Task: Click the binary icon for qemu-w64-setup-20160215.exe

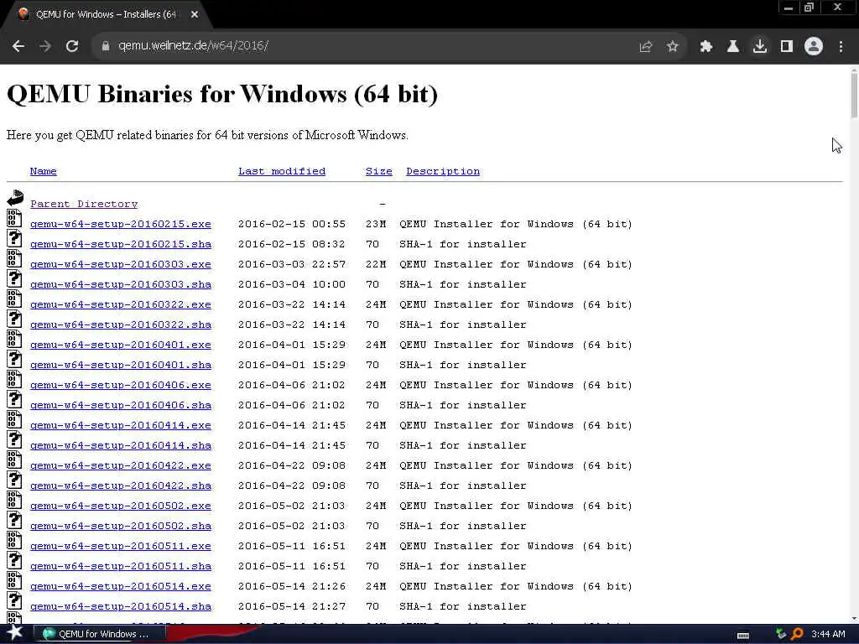Action: click(x=14, y=218)
